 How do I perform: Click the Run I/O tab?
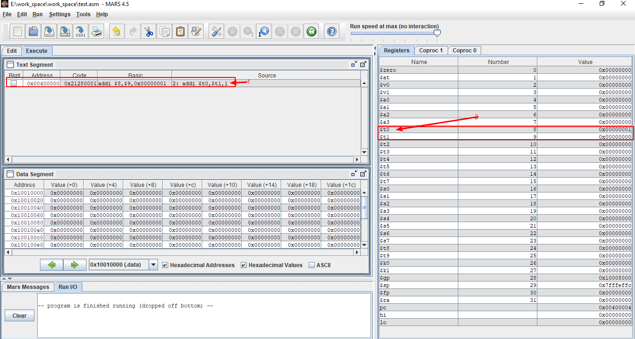pyautogui.click(x=68, y=287)
